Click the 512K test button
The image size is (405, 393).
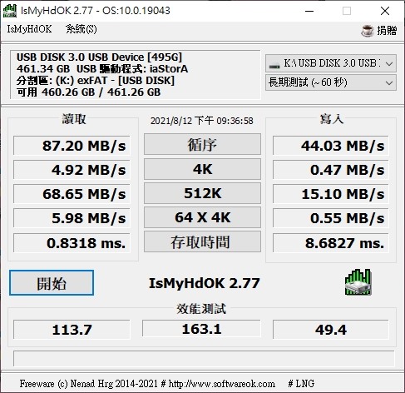point(202,193)
